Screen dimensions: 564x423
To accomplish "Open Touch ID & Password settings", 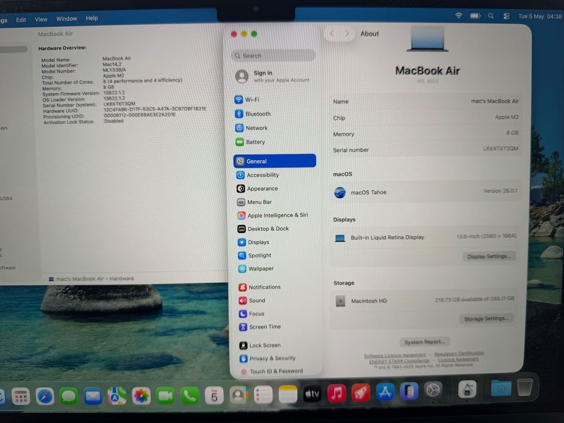I will 271,371.
